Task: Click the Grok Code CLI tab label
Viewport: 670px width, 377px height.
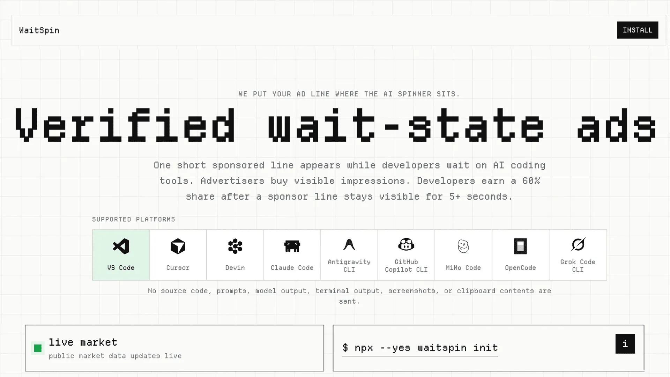Action: tap(578, 266)
